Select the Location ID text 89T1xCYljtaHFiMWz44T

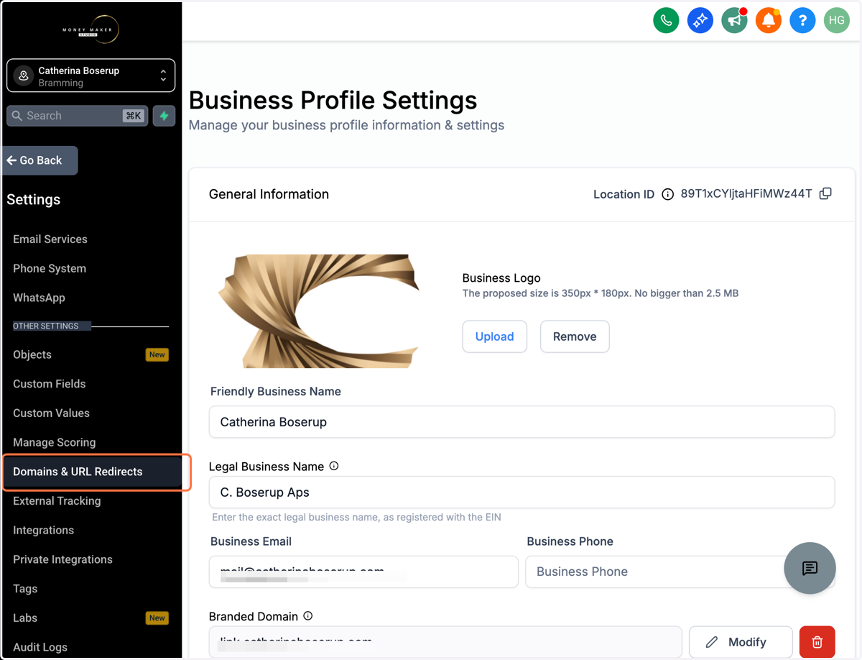coord(746,194)
